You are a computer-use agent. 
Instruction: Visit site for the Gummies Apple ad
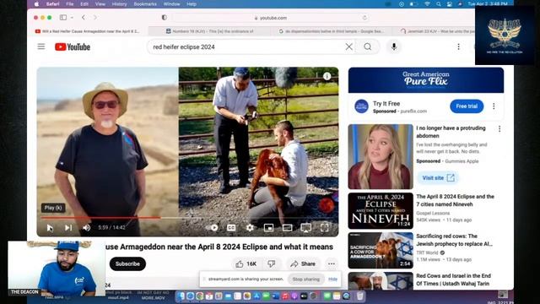438,178
